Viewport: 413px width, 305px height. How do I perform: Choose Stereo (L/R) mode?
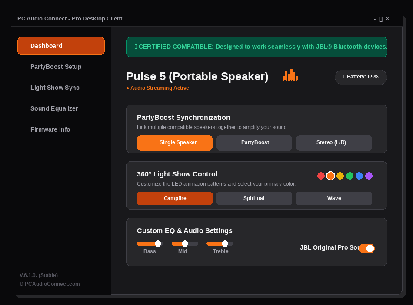click(334, 142)
